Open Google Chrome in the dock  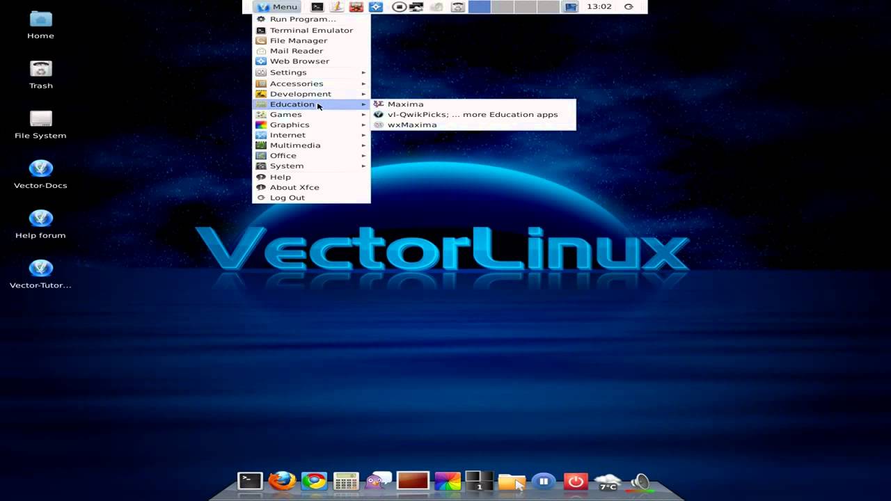(314, 480)
